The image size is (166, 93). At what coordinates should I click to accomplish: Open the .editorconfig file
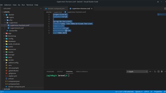[13, 63]
